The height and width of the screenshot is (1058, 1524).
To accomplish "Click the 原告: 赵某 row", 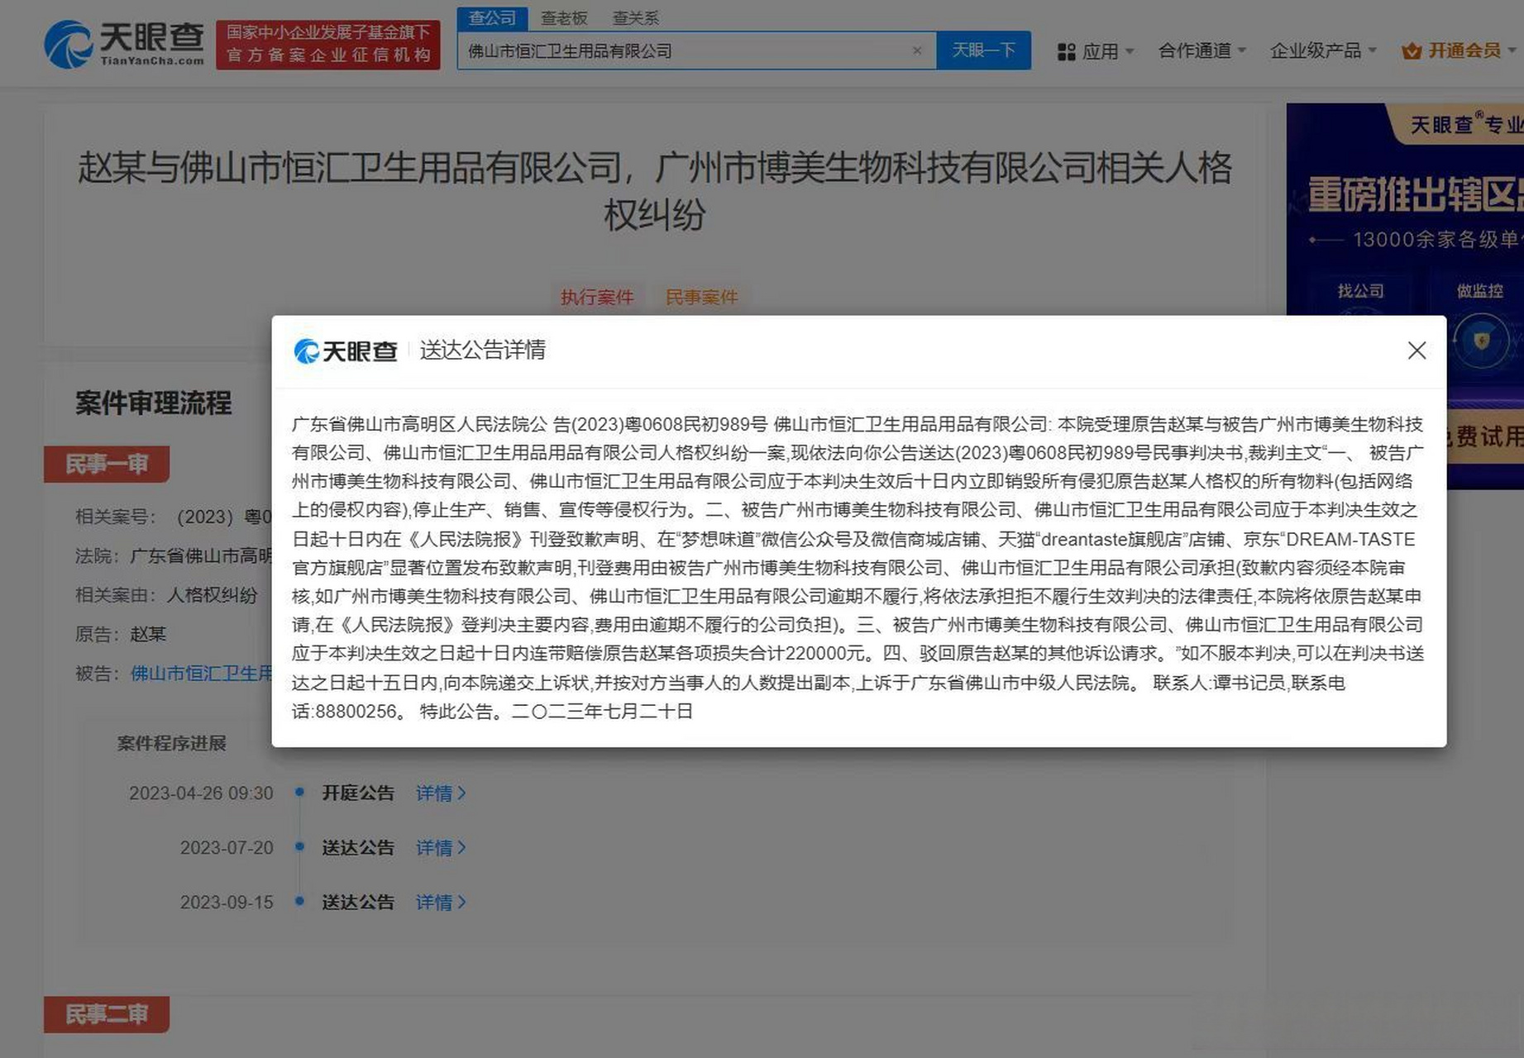I will [121, 634].
